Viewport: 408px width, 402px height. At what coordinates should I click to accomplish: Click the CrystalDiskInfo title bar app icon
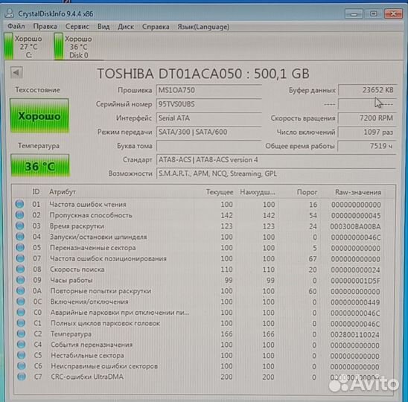(x=10, y=13)
